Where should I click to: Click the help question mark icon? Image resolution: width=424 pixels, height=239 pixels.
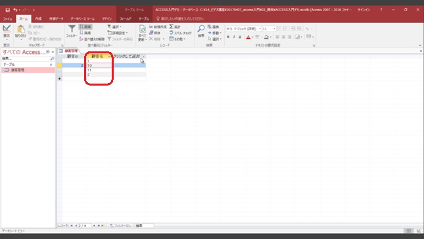point(381,10)
